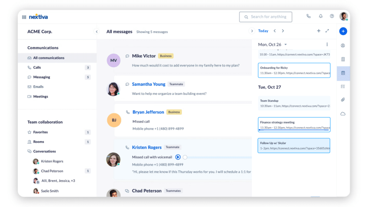Viewport: 372px width, 207px height.
Task: Select calendar icon in right rail
Action: pyautogui.click(x=343, y=73)
